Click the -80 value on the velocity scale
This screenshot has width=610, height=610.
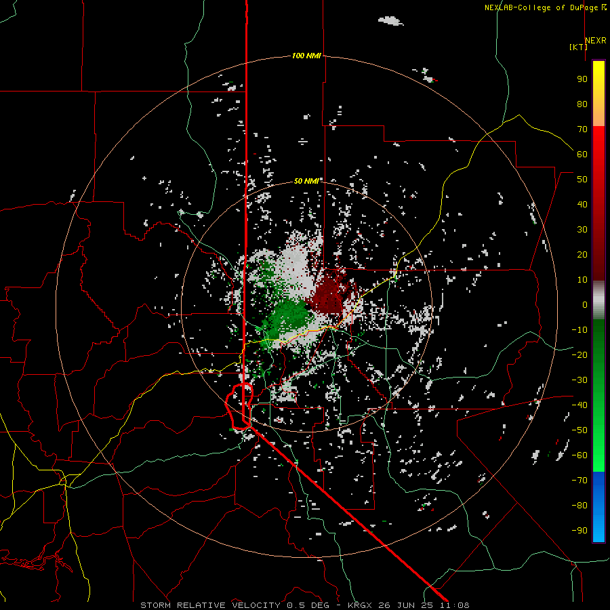pos(579,506)
